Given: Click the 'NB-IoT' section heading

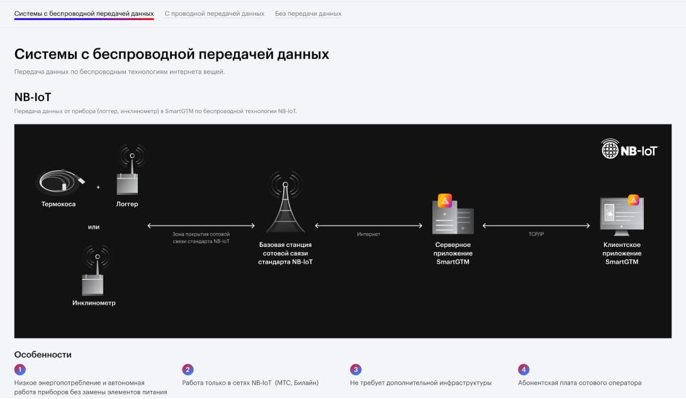Looking at the screenshot, I should tap(33, 97).
